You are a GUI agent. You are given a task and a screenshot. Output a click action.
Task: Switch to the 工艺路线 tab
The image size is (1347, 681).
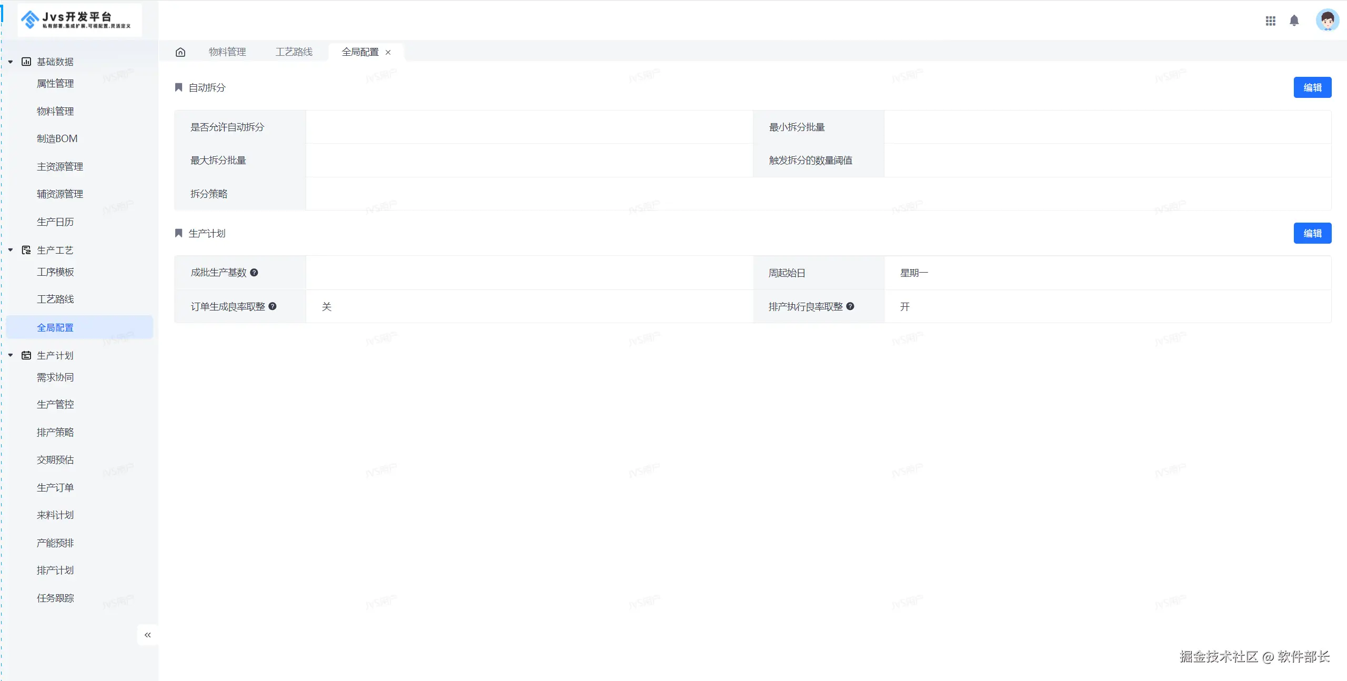tap(294, 52)
